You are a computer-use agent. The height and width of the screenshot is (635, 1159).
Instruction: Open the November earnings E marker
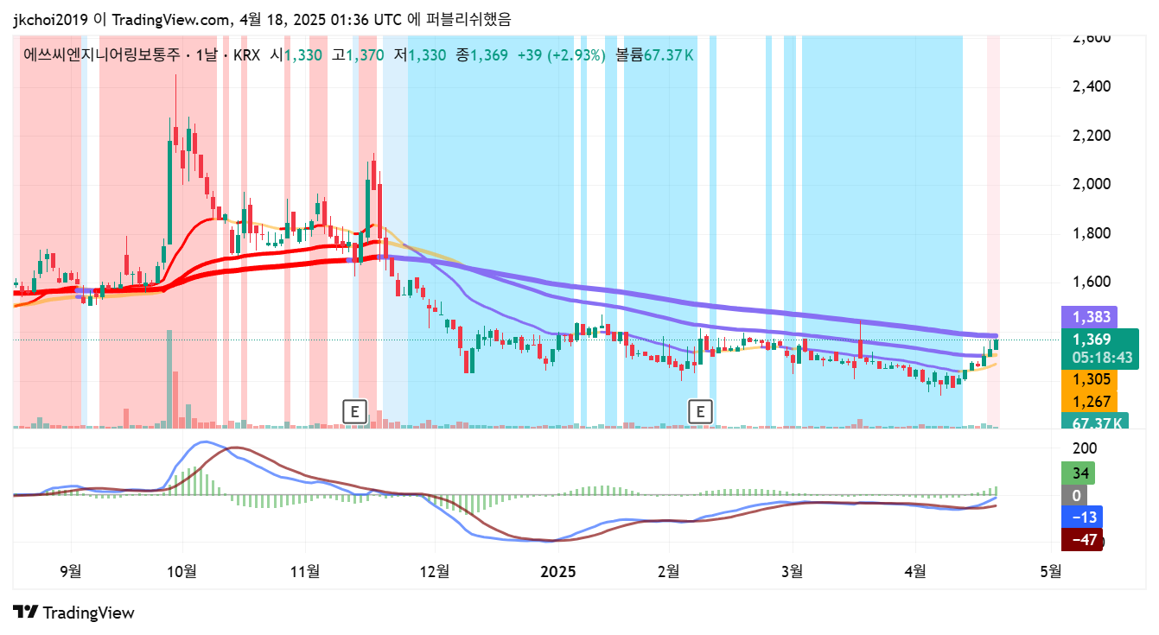354,412
